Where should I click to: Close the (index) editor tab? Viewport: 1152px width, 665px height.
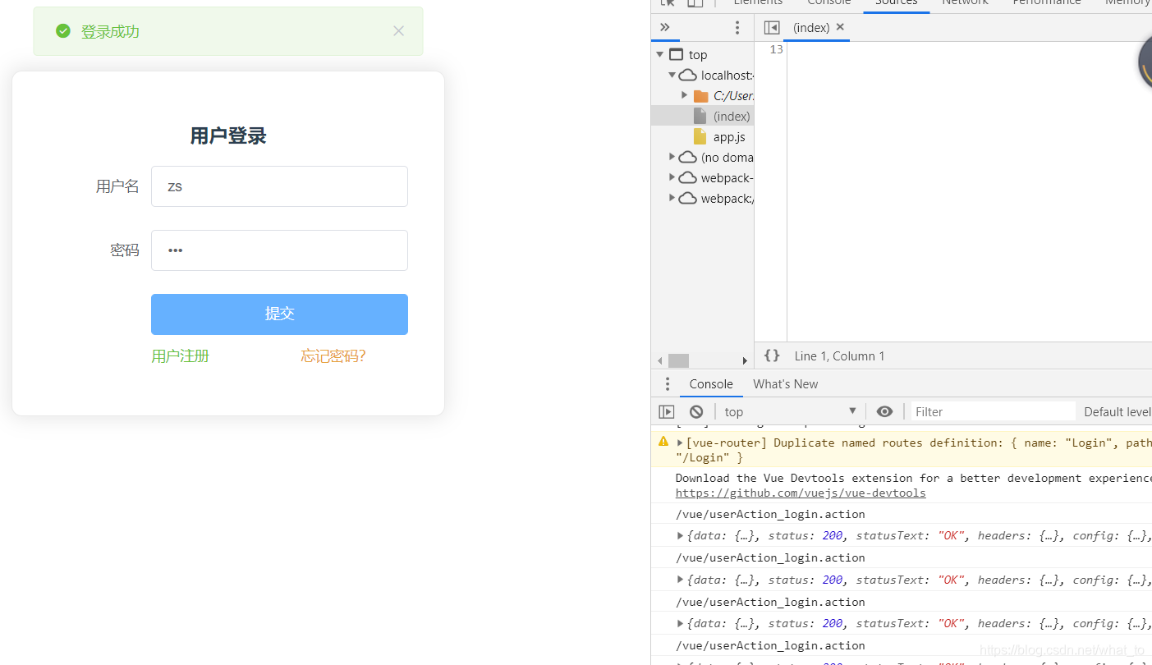coord(840,27)
